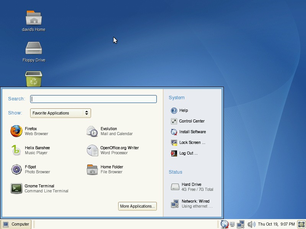
Task: Launch Gnome Terminal icon
Action: tap(16, 188)
